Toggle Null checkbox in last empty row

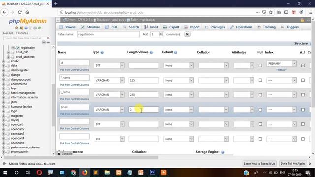coord(260,139)
